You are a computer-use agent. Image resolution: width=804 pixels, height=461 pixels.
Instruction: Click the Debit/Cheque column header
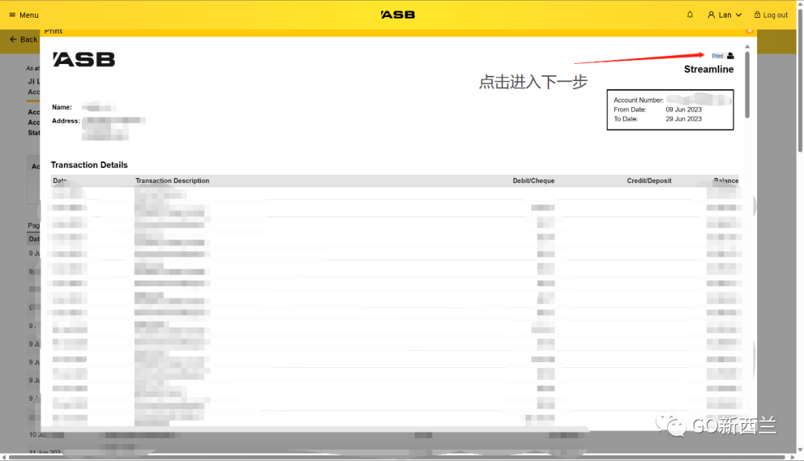[x=533, y=181]
